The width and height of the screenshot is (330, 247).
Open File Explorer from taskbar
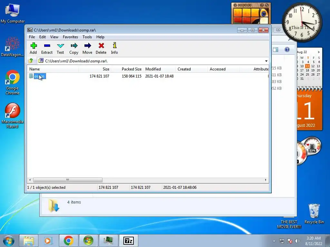29,241
